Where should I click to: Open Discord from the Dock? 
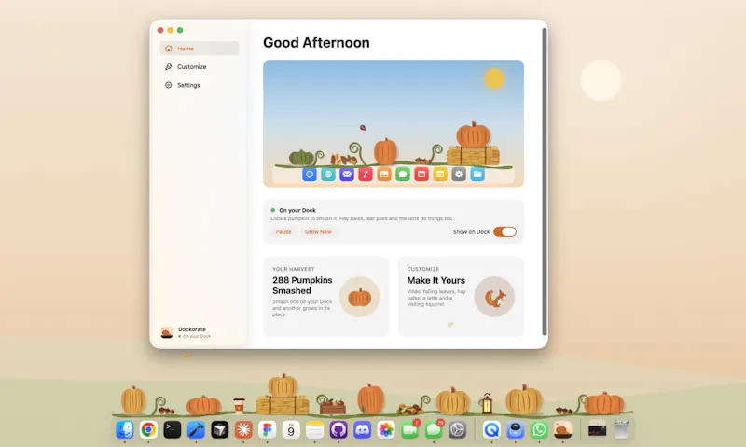pos(362,430)
